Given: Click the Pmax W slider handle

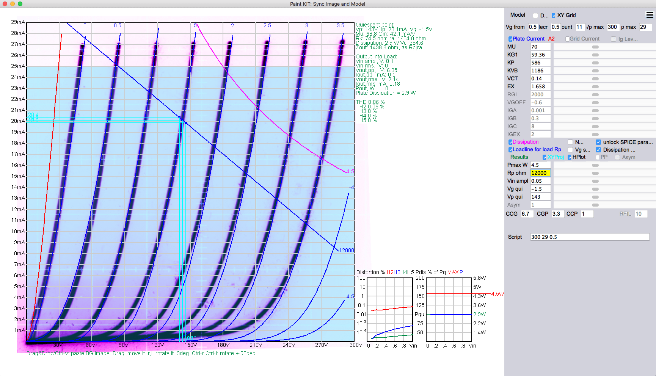Looking at the screenshot, I should click(595, 165).
